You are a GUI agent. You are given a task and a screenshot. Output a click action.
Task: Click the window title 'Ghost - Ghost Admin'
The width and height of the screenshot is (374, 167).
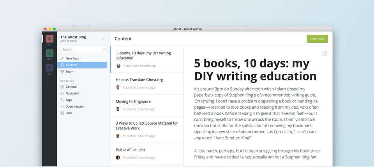click(x=187, y=29)
